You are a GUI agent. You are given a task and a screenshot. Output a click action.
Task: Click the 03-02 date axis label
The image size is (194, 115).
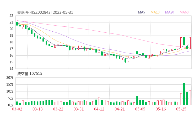point(17,109)
